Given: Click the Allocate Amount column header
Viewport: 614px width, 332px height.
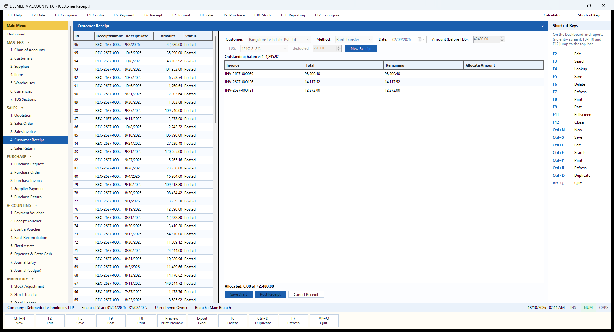Looking at the screenshot, I should [x=503, y=65].
